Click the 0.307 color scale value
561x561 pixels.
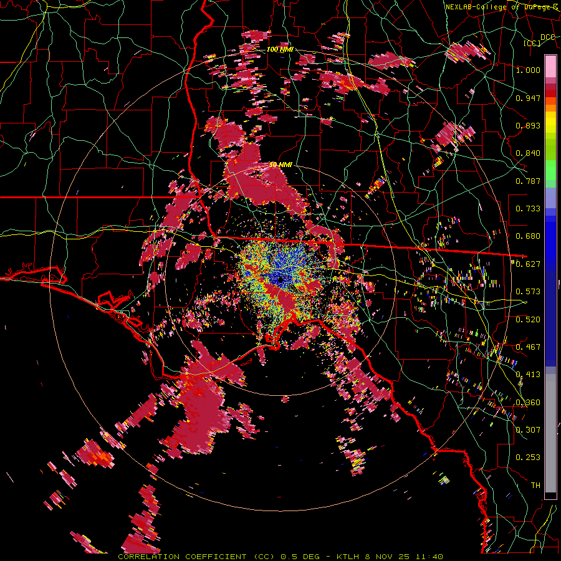click(x=528, y=430)
